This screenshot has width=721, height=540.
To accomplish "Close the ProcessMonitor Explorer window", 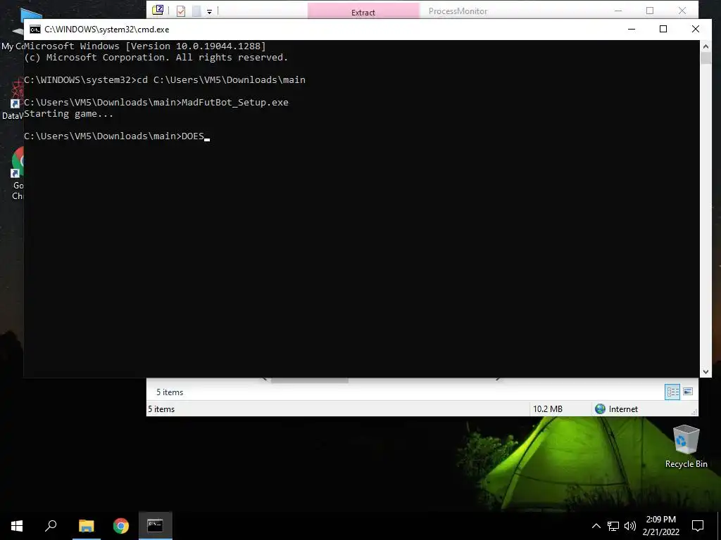I will point(682,11).
